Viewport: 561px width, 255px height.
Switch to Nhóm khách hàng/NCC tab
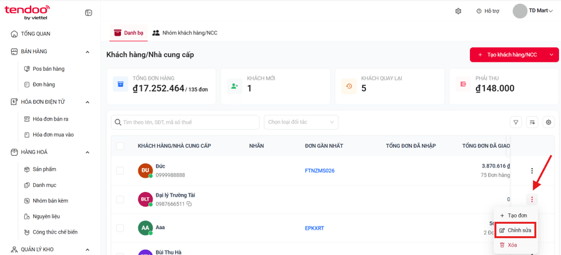pos(185,33)
